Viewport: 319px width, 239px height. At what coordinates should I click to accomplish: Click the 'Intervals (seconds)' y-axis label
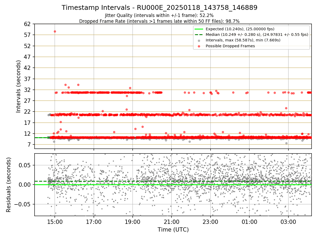point(19,86)
